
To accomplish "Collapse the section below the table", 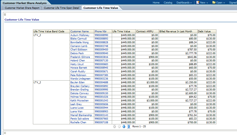I will click(x=5, y=133).
